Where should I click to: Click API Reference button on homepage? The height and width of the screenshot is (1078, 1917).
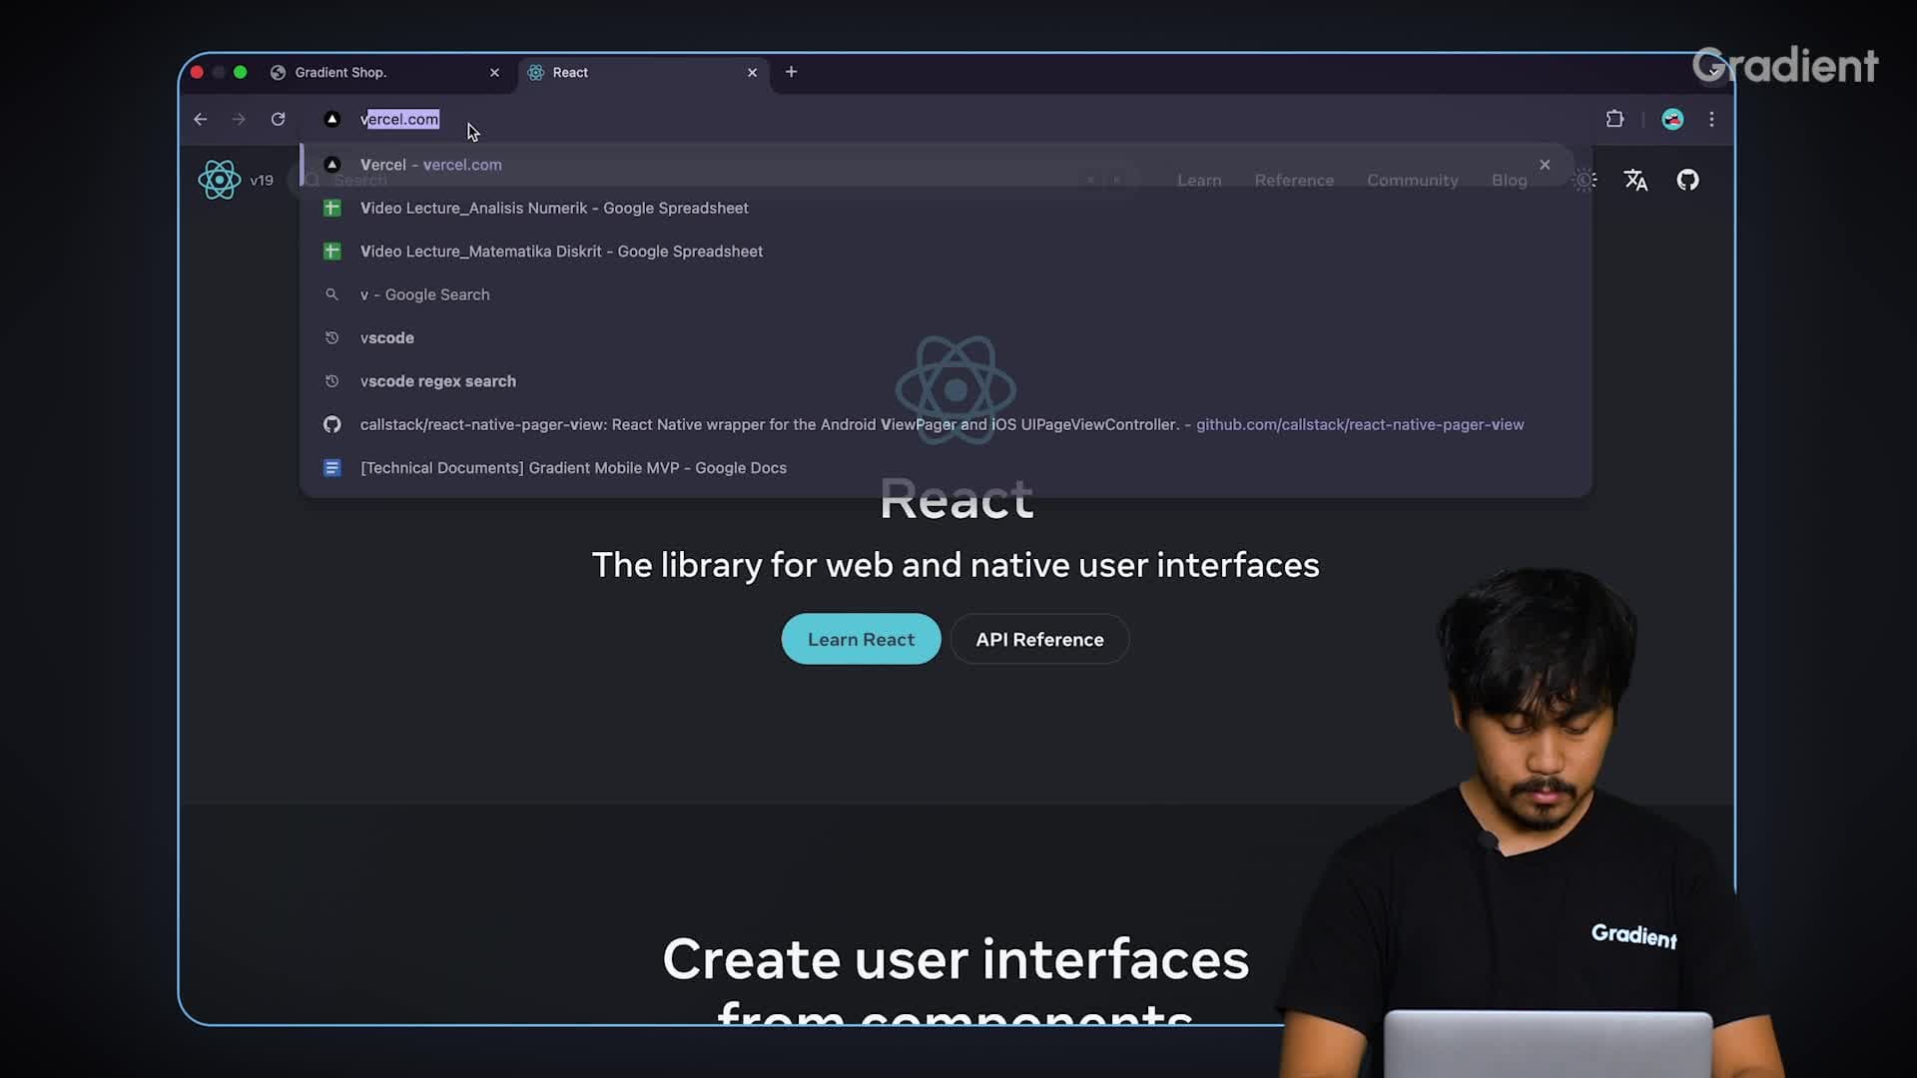tap(1038, 639)
